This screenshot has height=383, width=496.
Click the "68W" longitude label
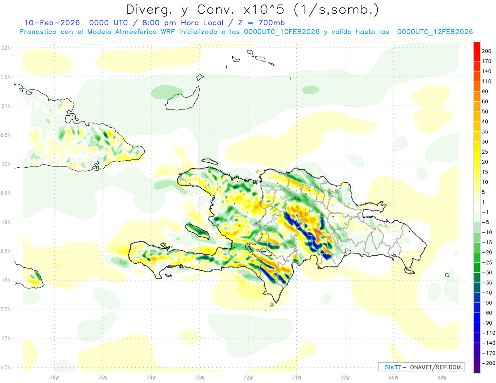click(441, 378)
